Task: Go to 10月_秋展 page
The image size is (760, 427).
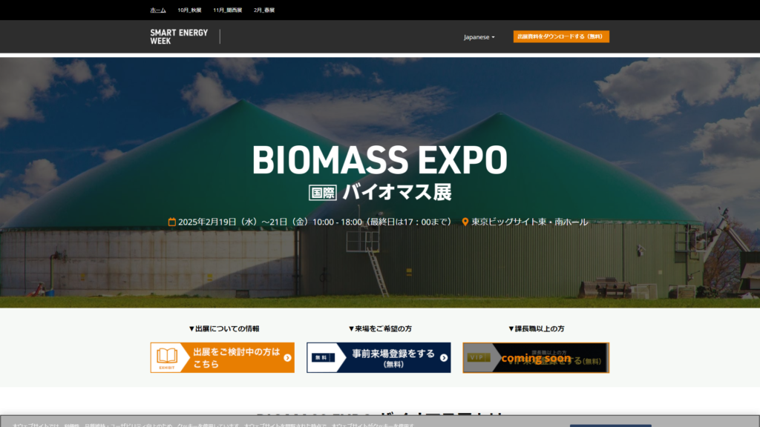Action: point(189,10)
